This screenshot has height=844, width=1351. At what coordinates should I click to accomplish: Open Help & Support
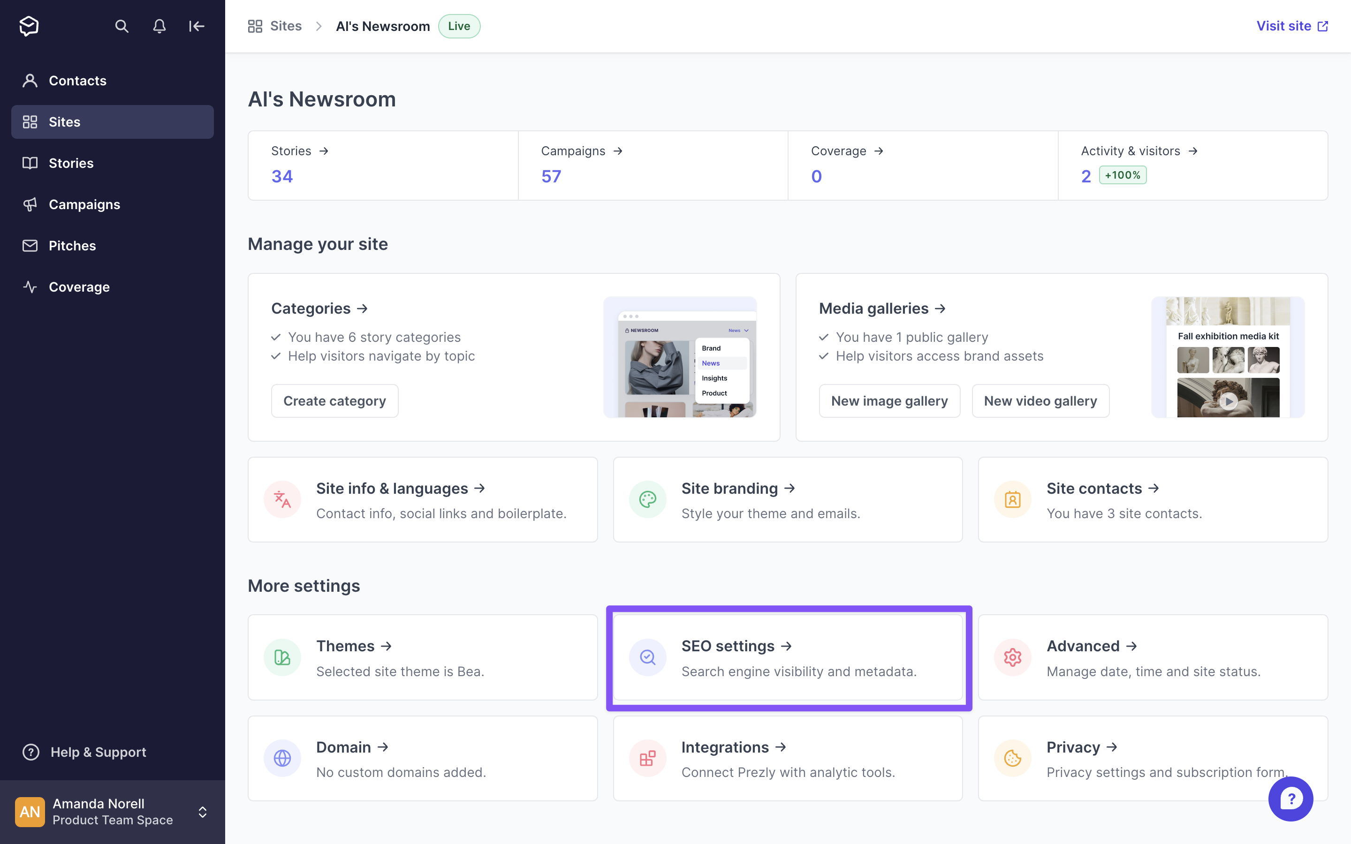tap(84, 752)
